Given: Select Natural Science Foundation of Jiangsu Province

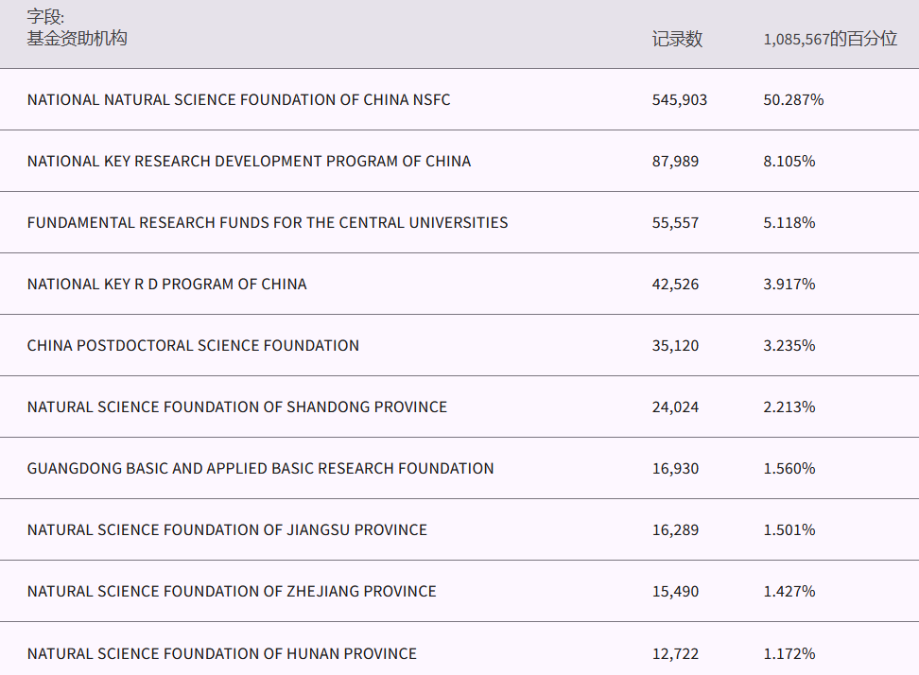Looking at the screenshot, I should click(227, 529).
